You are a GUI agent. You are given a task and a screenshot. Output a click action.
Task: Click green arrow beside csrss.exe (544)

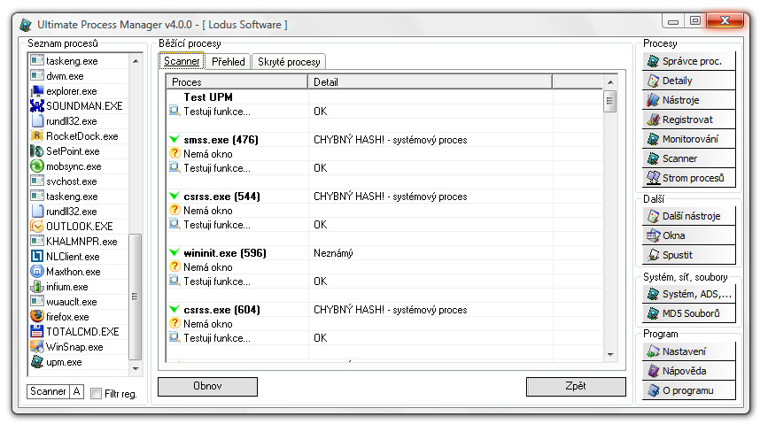175,197
